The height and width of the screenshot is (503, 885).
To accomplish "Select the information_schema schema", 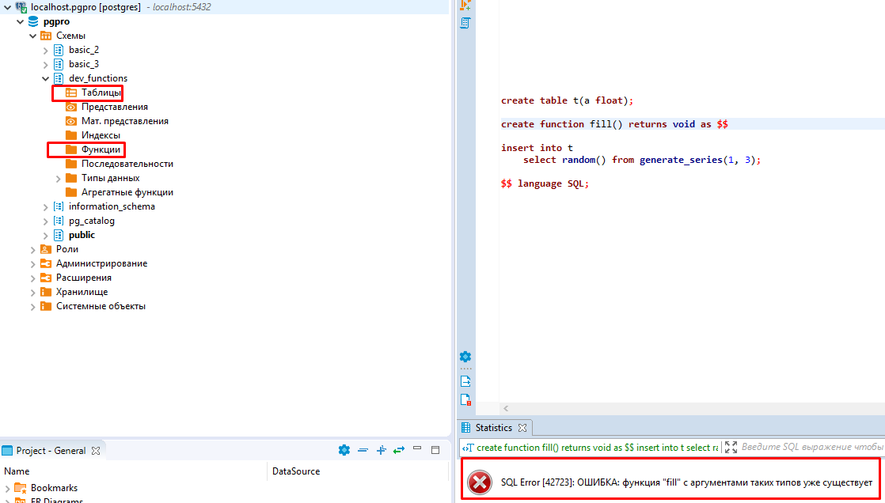I will pos(111,206).
